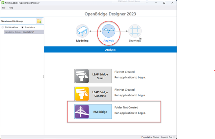Add a new standalone file group

[39, 21]
